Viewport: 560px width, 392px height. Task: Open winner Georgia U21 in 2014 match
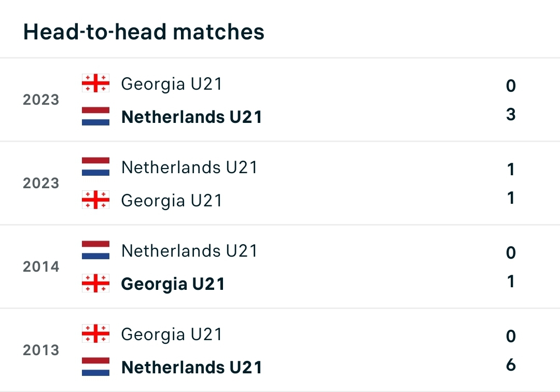coord(173,284)
